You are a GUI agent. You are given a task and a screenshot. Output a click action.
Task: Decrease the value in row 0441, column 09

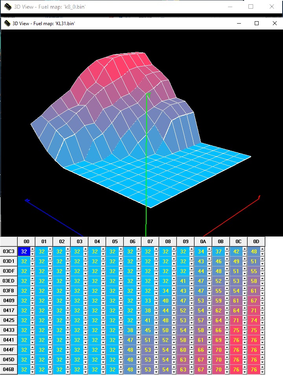click(x=192, y=342)
